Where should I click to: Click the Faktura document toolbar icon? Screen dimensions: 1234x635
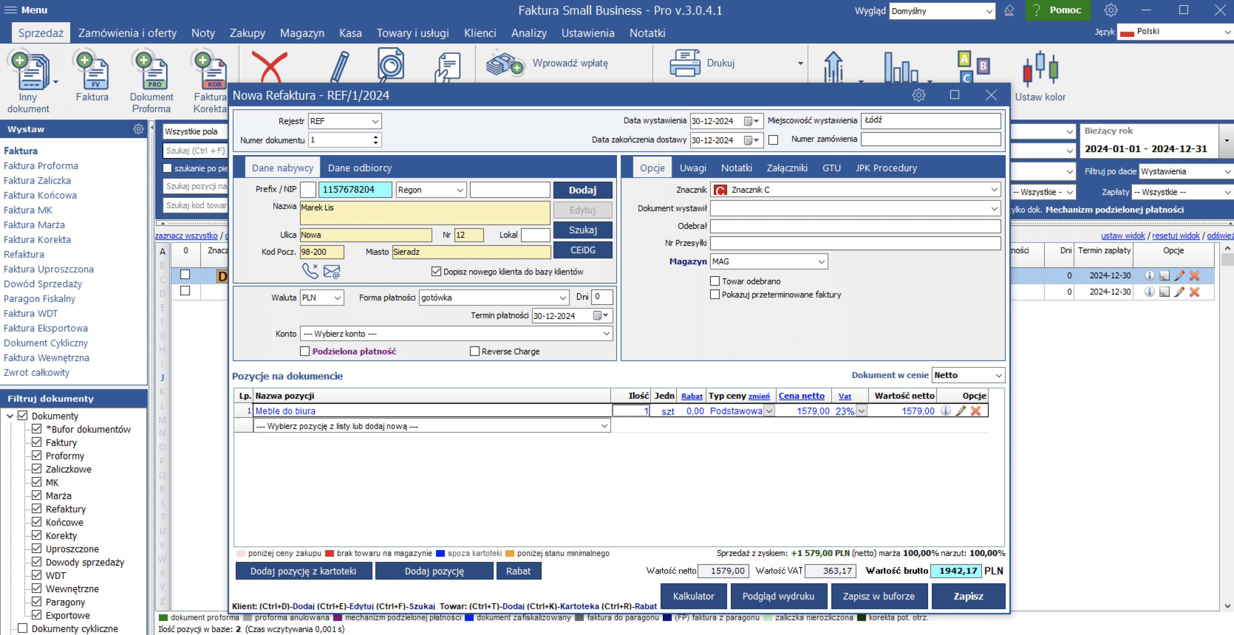(92, 70)
